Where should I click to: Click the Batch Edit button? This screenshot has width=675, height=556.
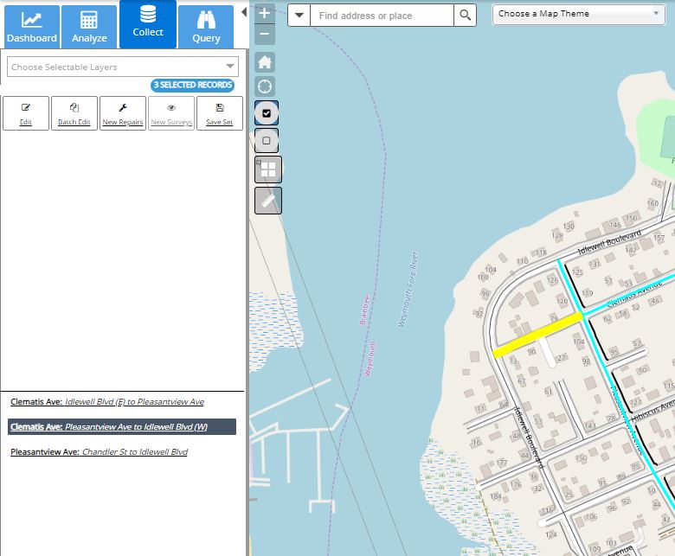coord(74,113)
